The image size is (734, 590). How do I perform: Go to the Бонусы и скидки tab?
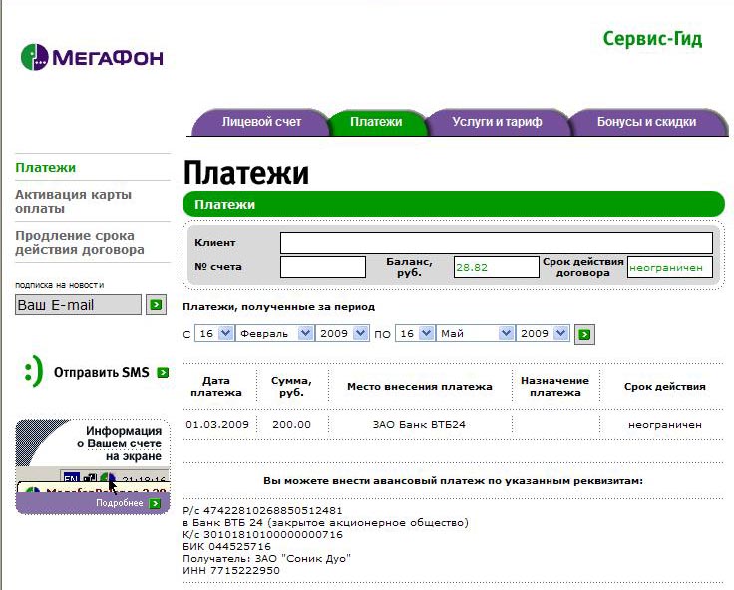tap(645, 122)
